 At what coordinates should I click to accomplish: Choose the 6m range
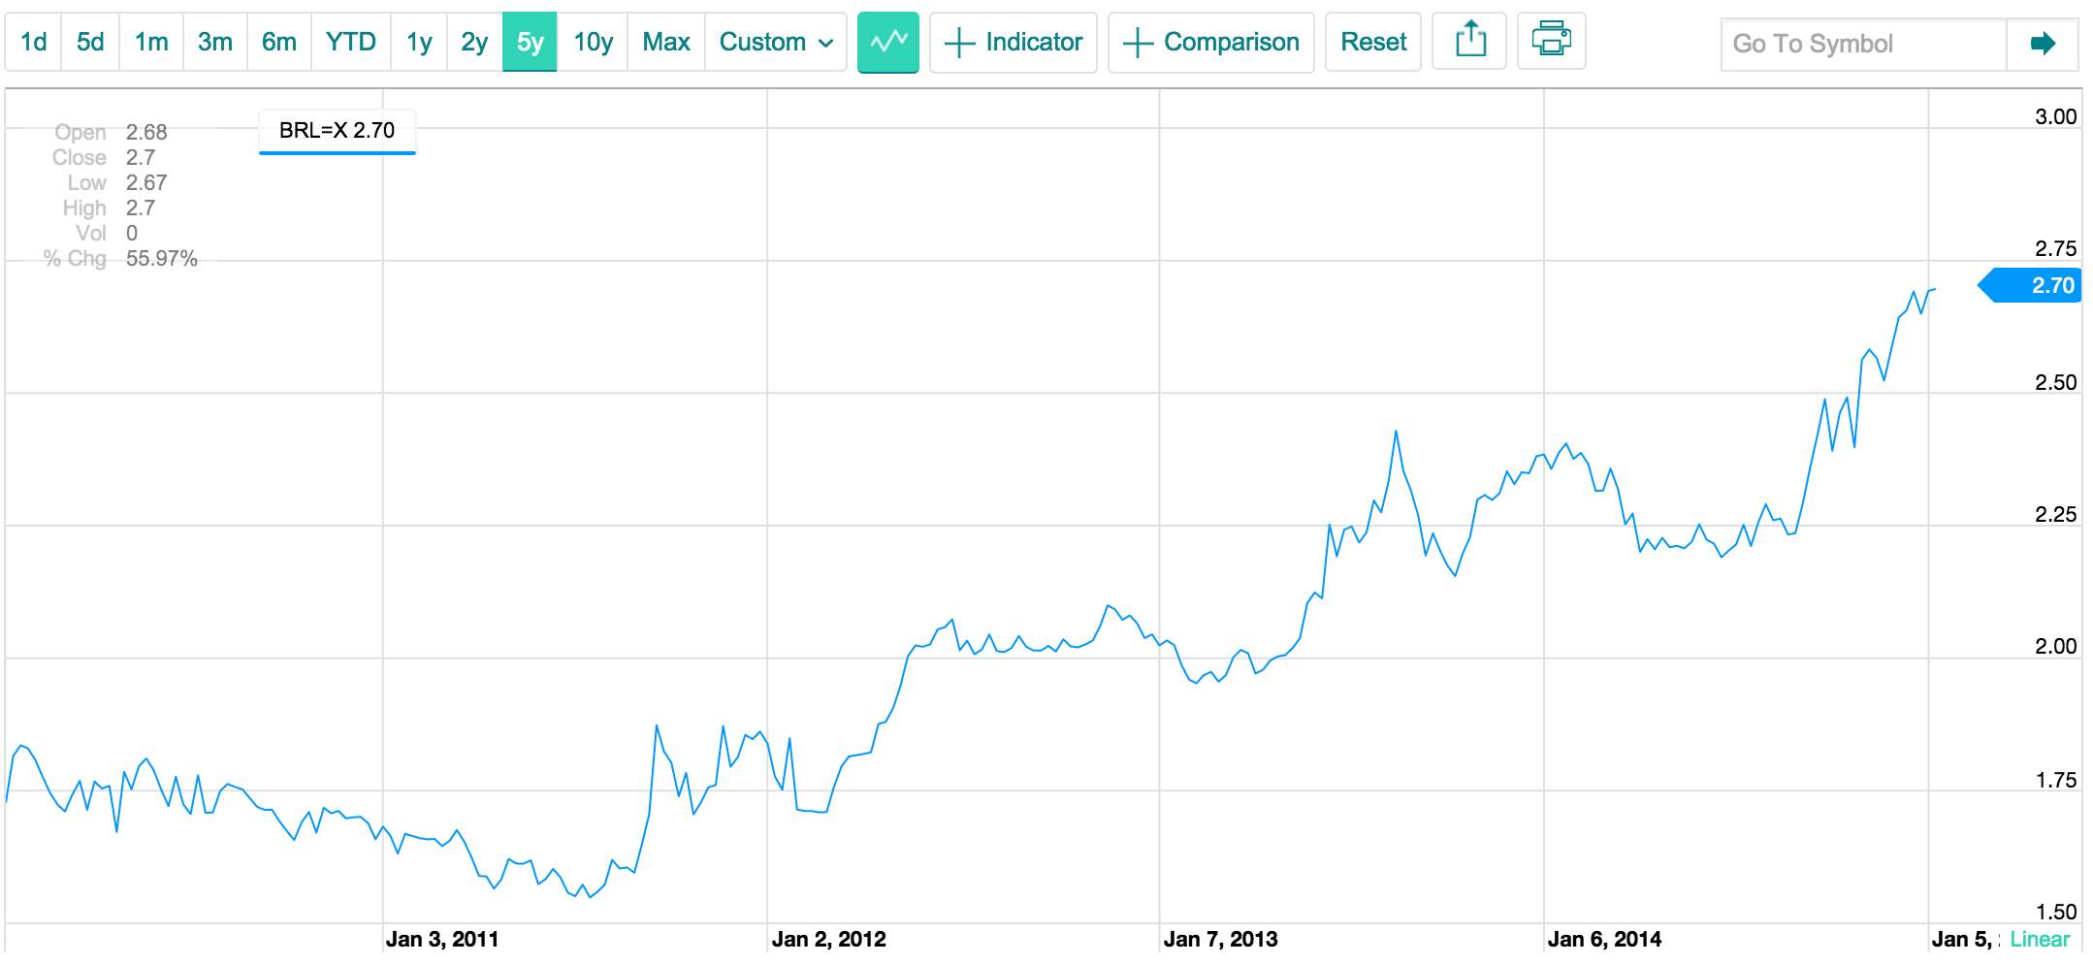[x=278, y=42]
